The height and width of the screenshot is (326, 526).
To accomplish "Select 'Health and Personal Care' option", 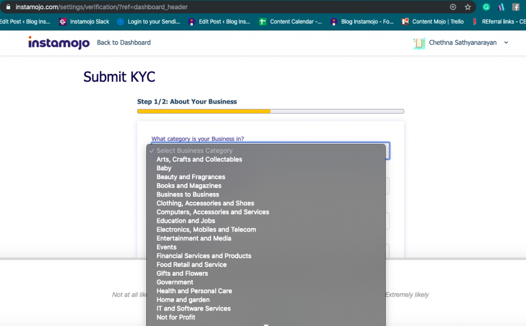I will tap(194, 291).
